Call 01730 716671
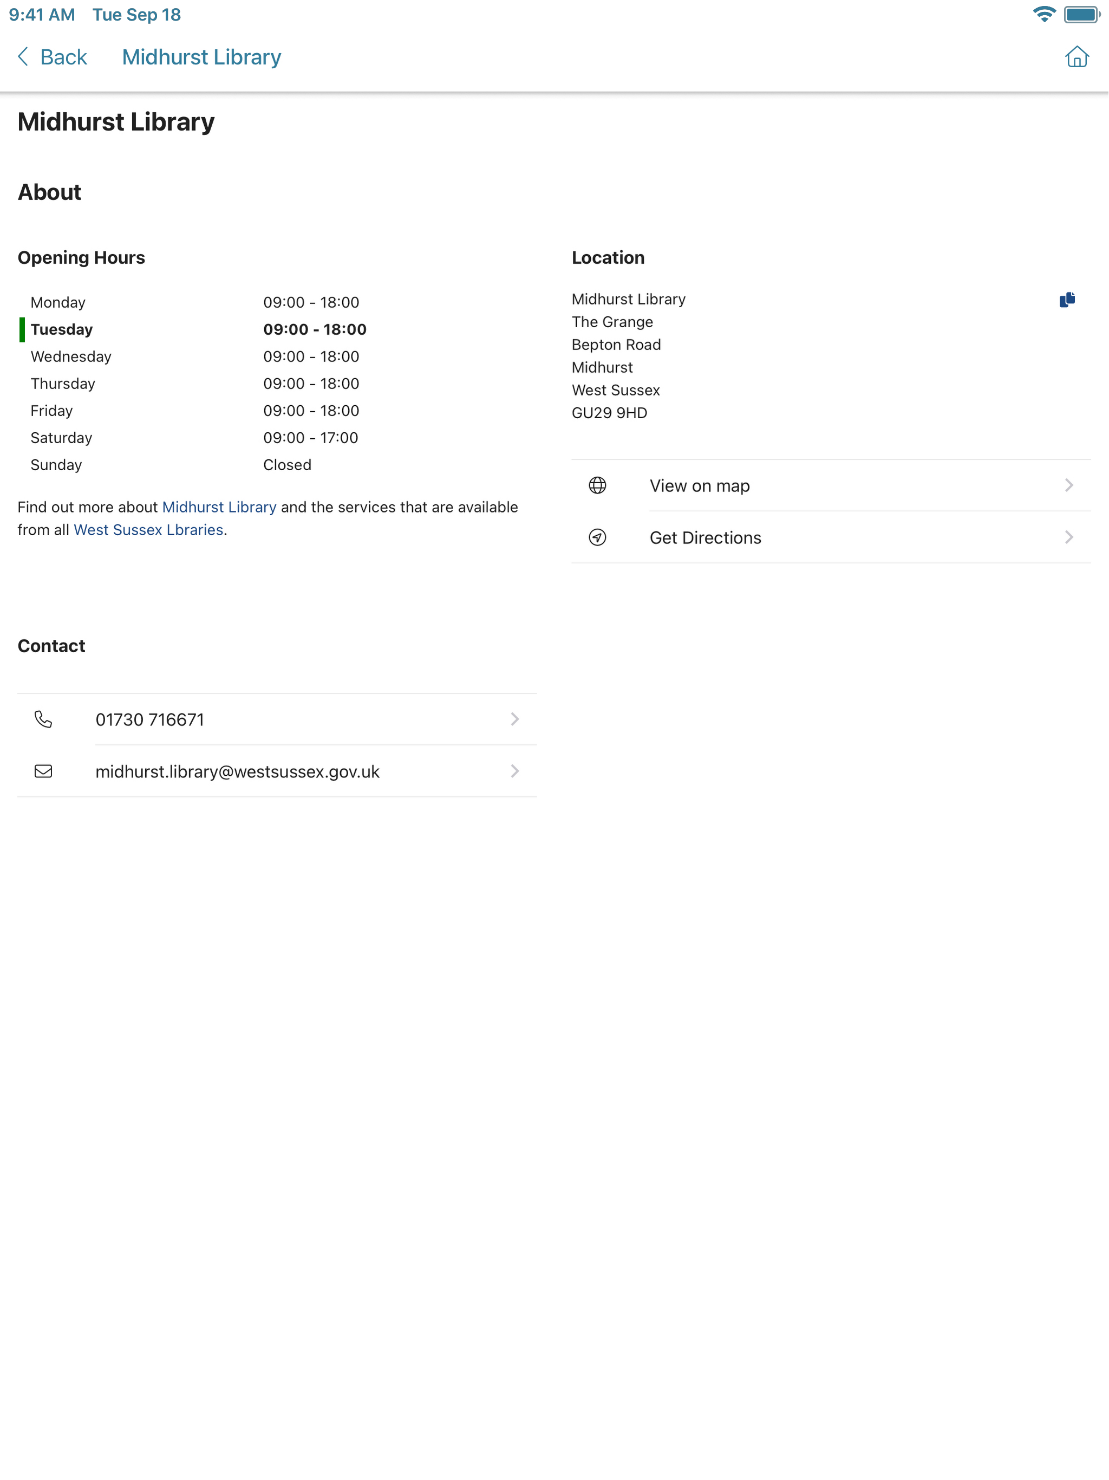Screen dimensions: 1109x1480 pyautogui.click(x=277, y=719)
